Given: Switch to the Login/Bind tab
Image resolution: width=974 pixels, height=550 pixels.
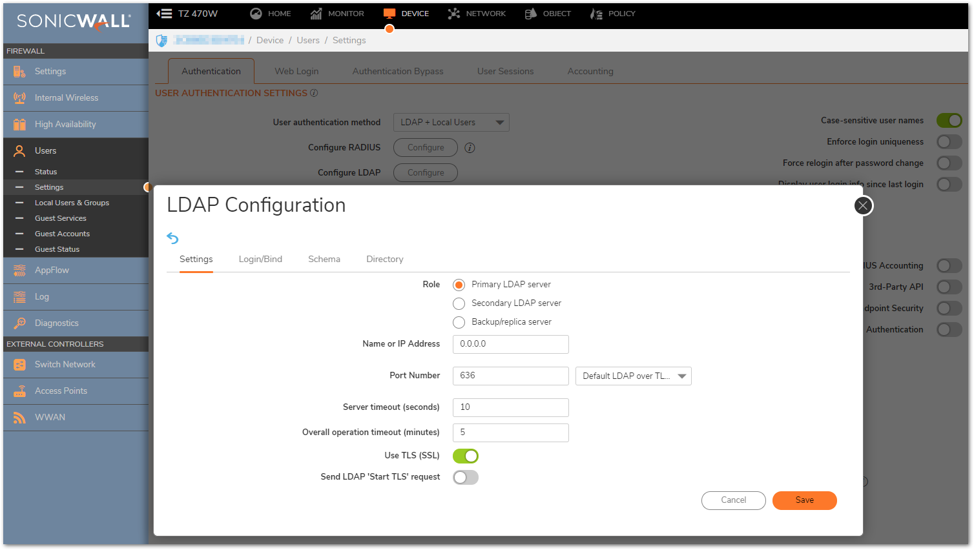Looking at the screenshot, I should (260, 260).
